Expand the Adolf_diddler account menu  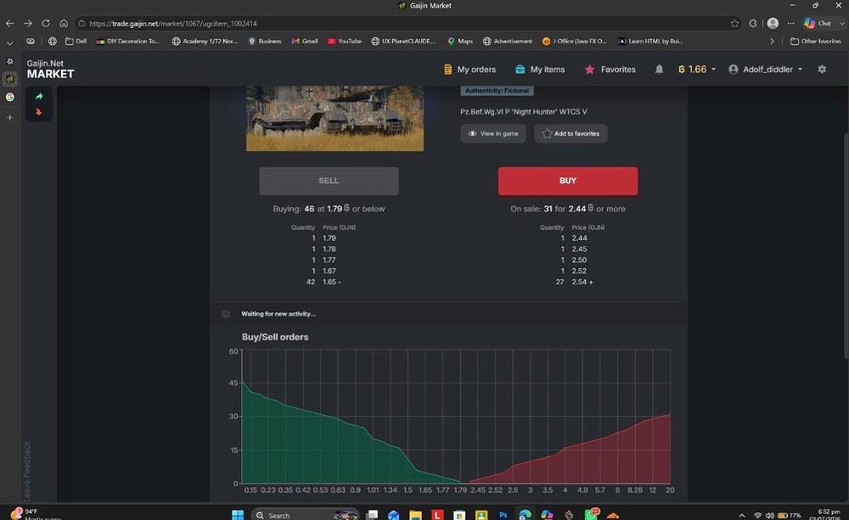(x=766, y=70)
